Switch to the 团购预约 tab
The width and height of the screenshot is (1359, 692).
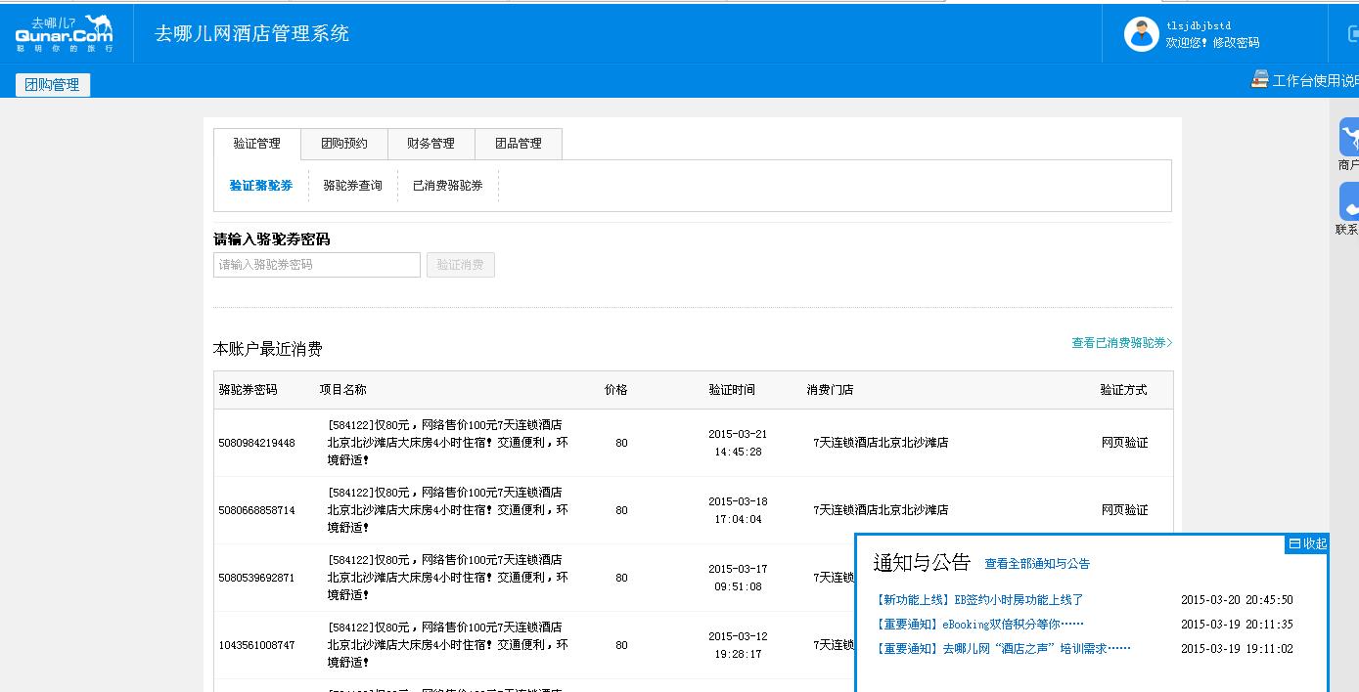344,144
